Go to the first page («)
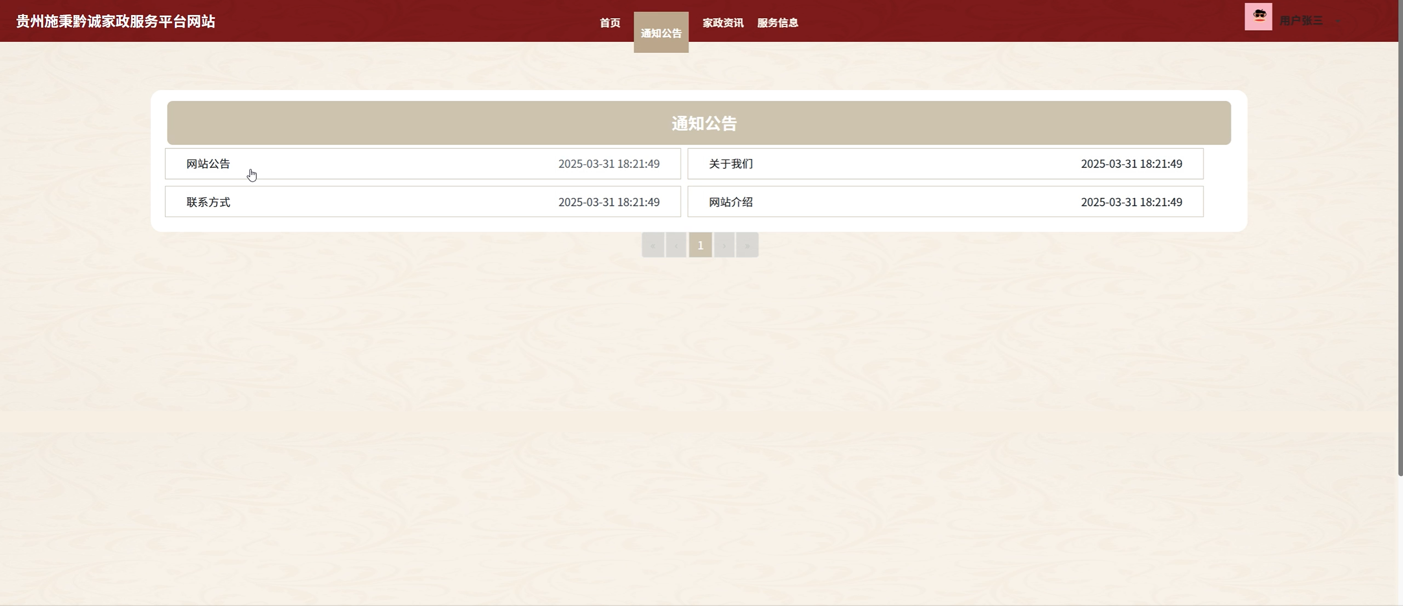Screen dimensions: 1403x606 click(x=653, y=245)
